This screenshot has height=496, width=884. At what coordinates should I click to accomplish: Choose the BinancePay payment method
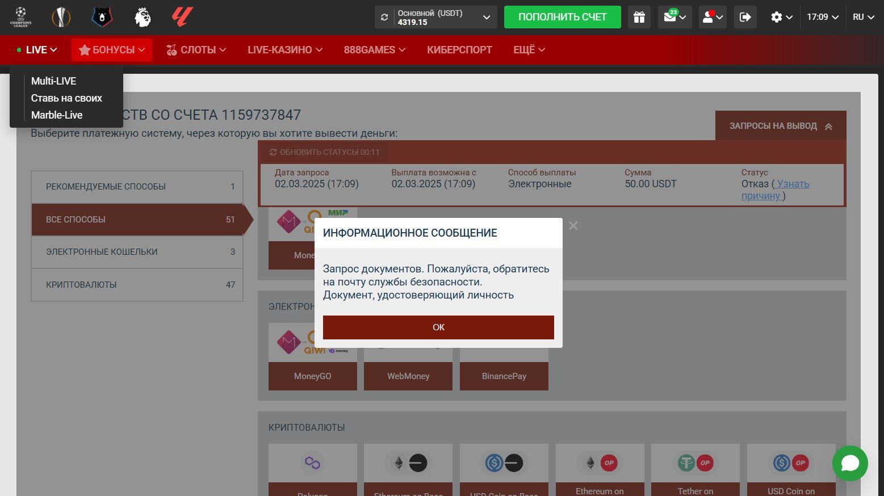tap(504, 376)
